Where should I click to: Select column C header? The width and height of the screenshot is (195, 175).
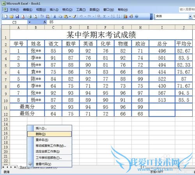pyautogui.click(x=53, y=27)
